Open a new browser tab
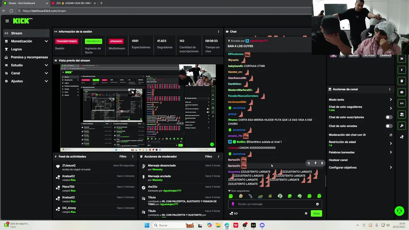Screen dimensions: 409x230 coord(101,3)
